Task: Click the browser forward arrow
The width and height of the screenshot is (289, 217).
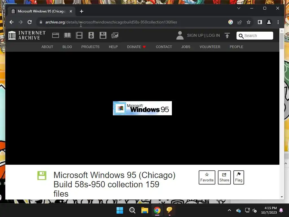Action: point(20,22)
